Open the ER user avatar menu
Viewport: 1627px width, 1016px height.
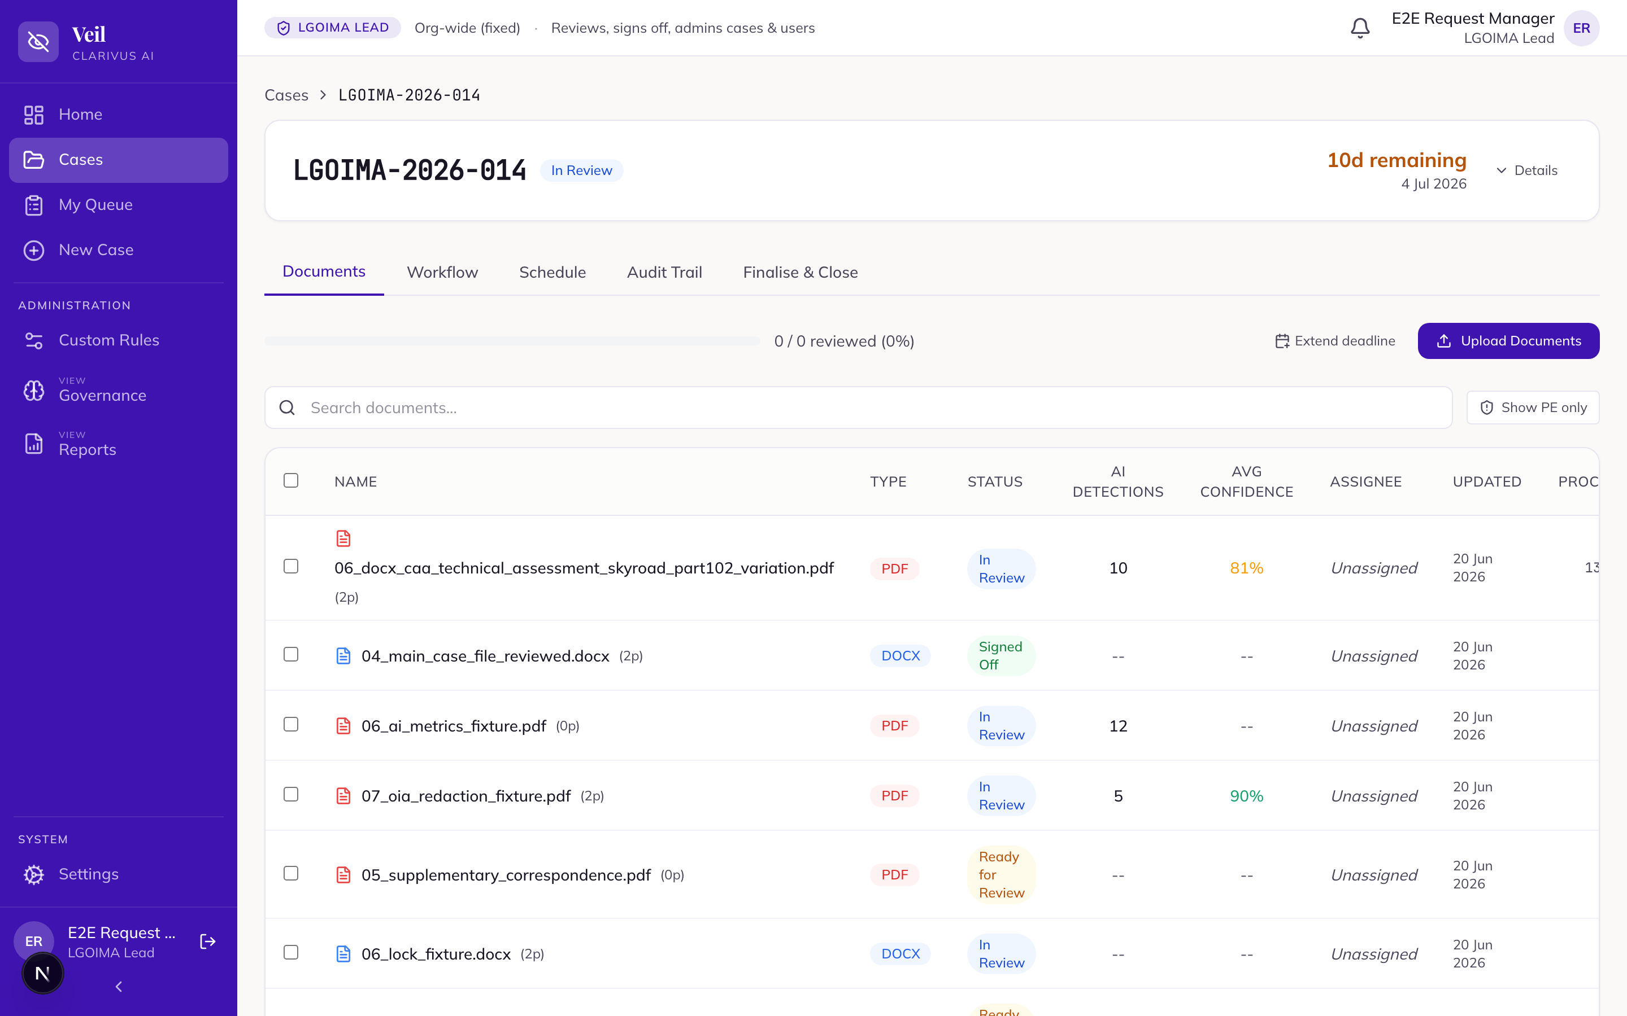[1581, 28]
